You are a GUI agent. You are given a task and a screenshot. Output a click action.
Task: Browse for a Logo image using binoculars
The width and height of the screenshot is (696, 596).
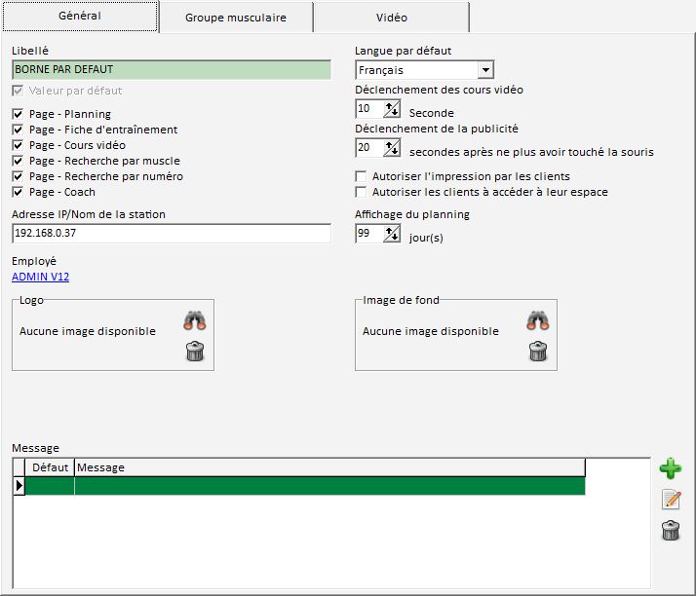[x=195, y=320]
